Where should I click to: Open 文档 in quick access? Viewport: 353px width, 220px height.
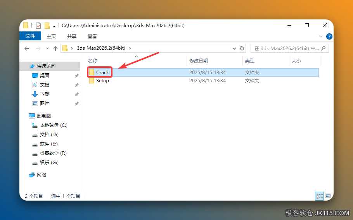click(x=45, y=85)
